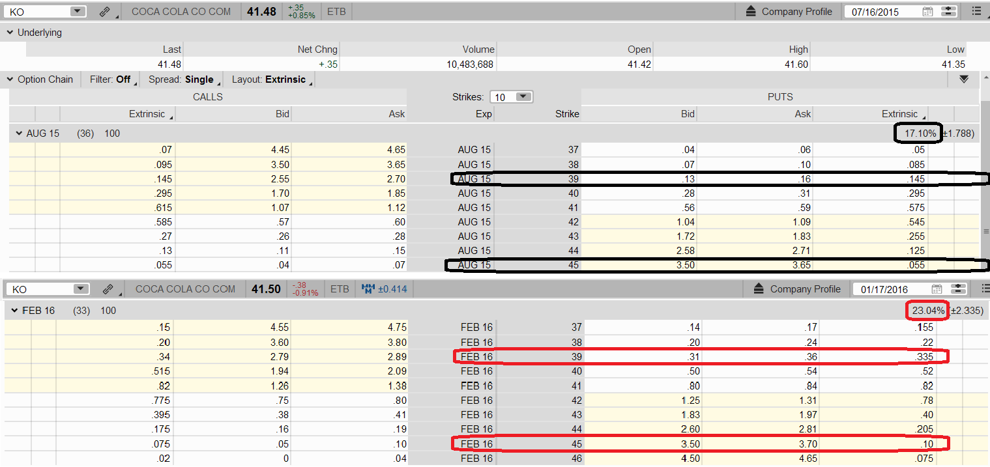Click AUG 15 strike 38 call ask 3.65
The image size is (990, 467).
395,164
